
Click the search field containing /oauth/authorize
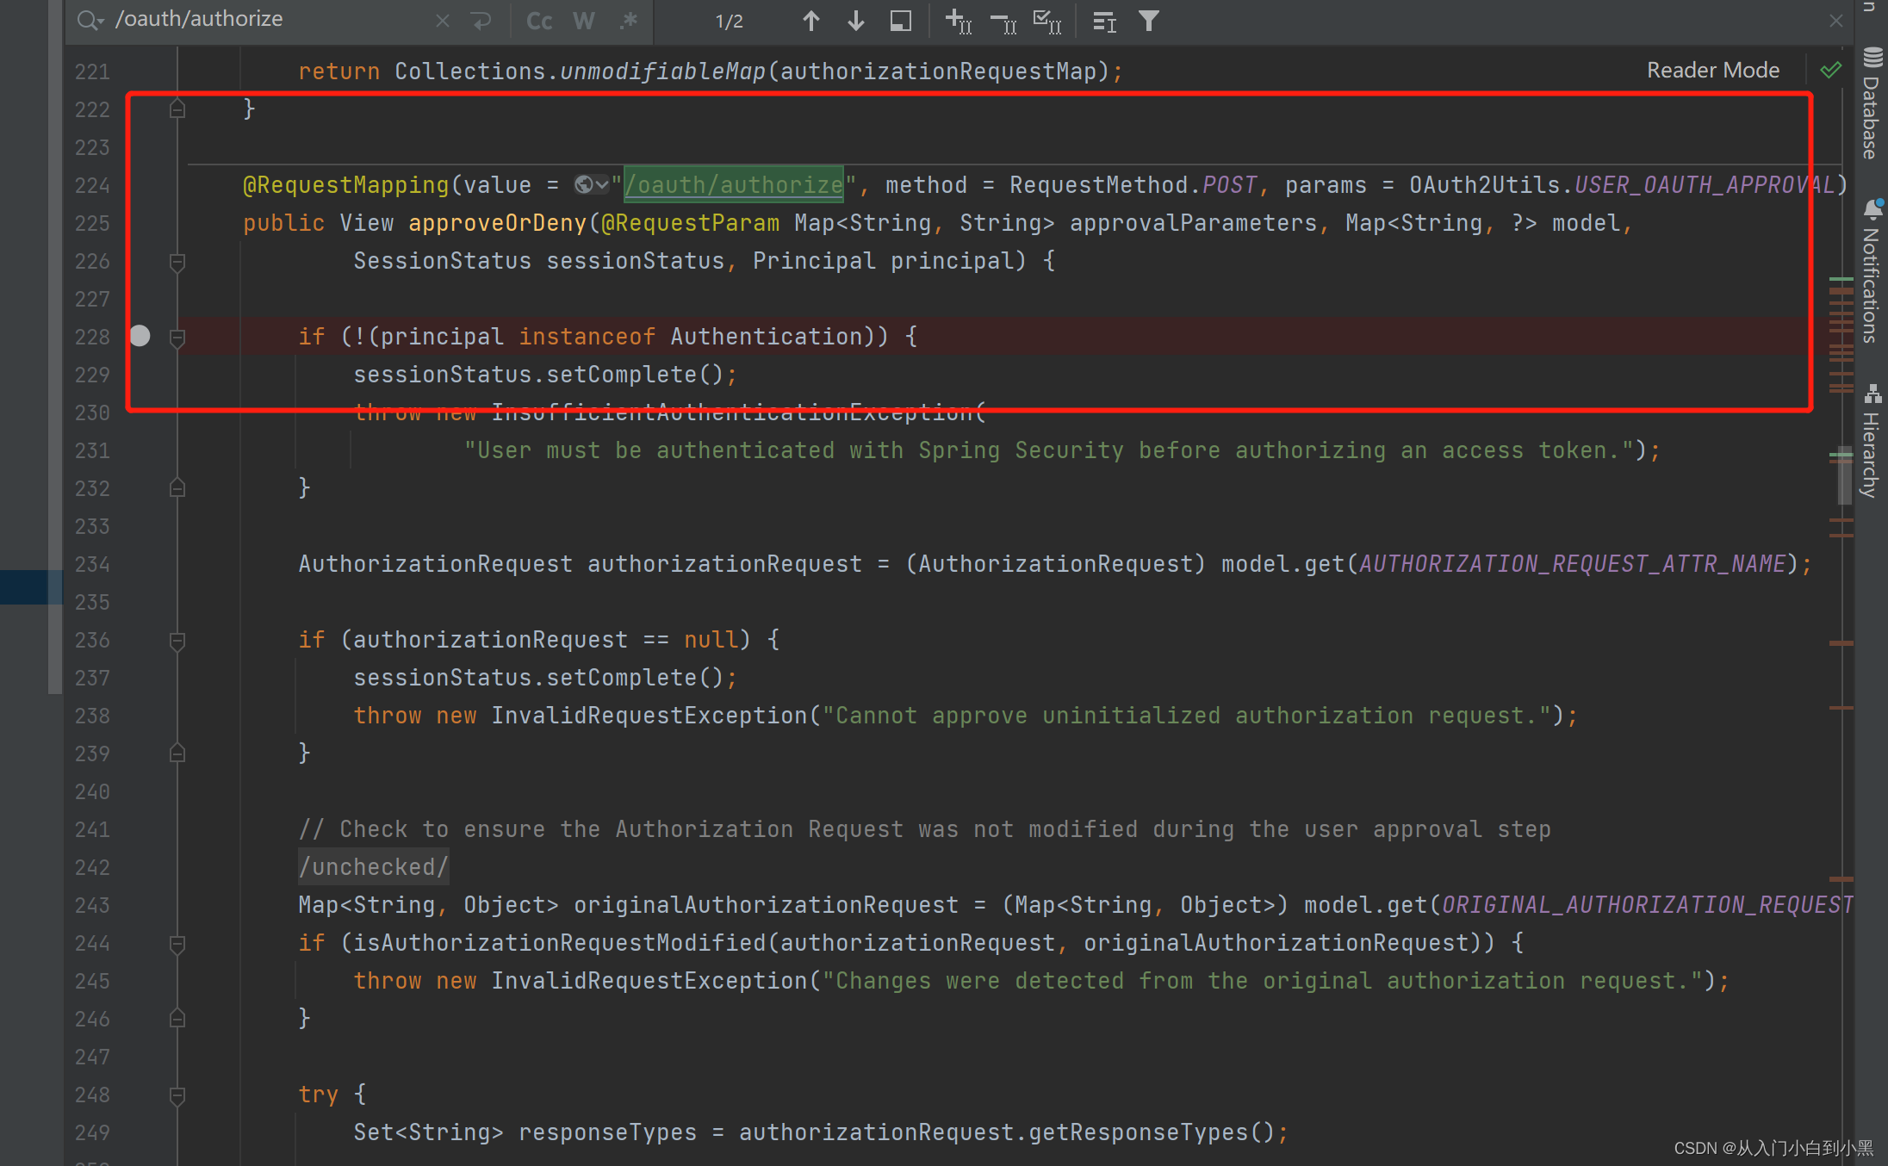(x=267, y=20)
